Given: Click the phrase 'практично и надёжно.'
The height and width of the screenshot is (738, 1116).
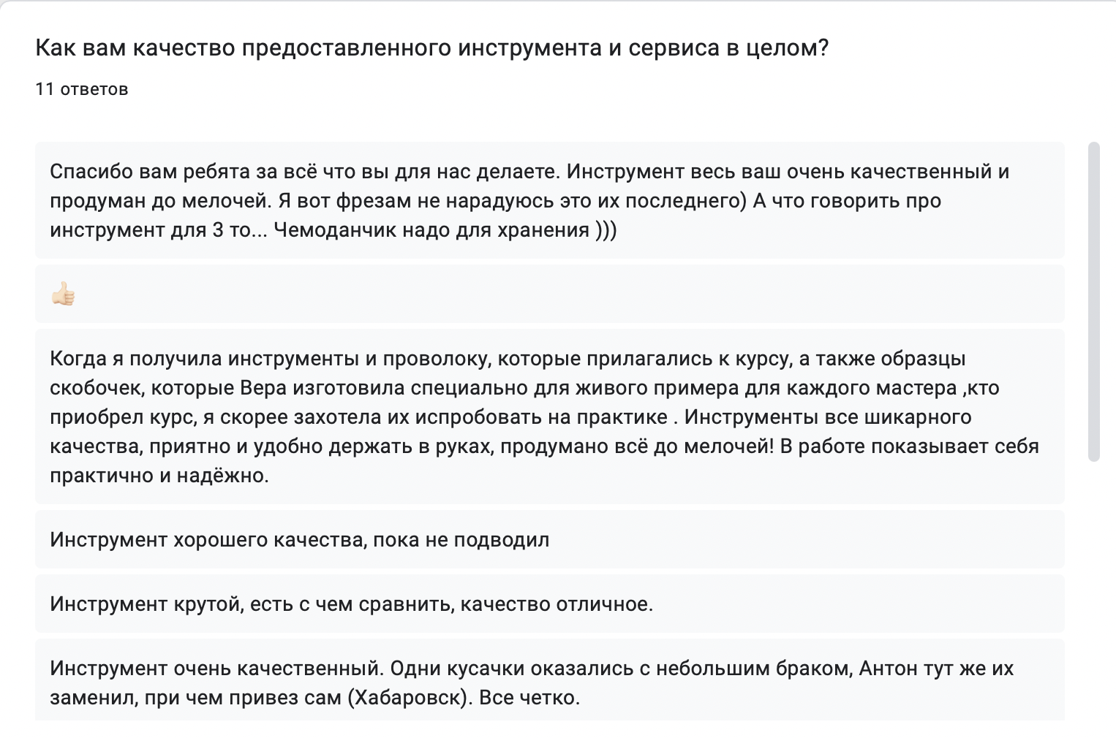Looking at the screenshot, I should [159, 475].
